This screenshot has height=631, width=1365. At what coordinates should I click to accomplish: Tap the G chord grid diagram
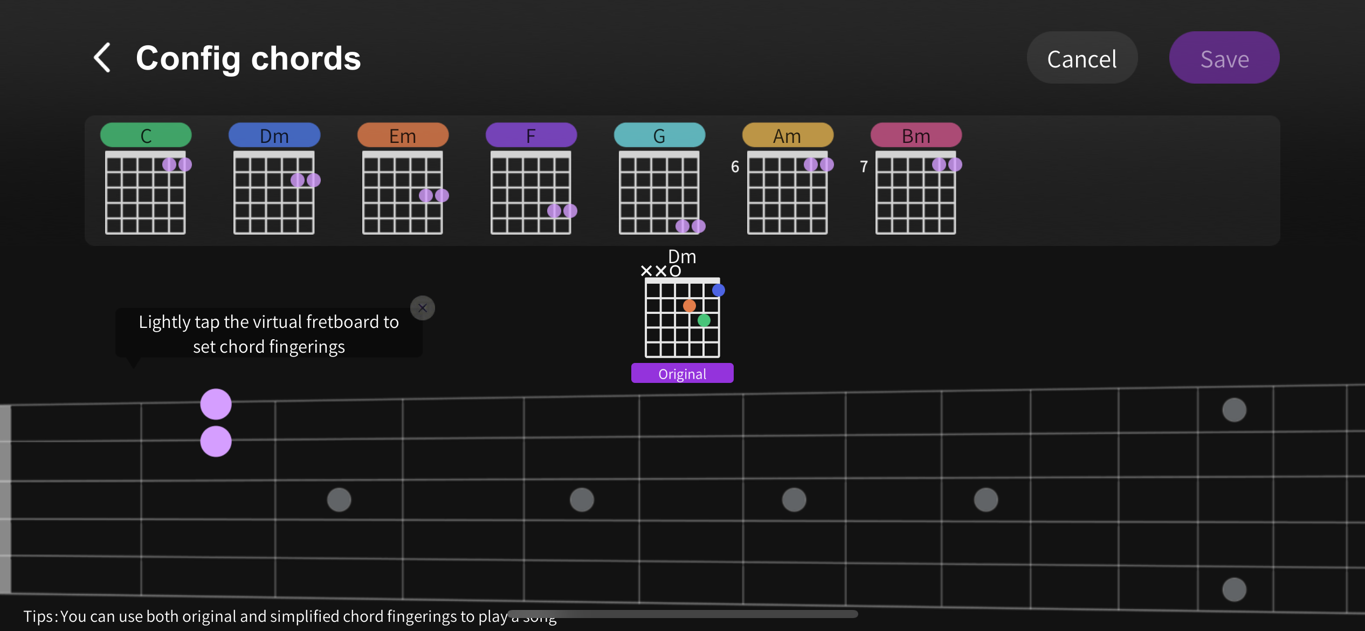point(659,193)
